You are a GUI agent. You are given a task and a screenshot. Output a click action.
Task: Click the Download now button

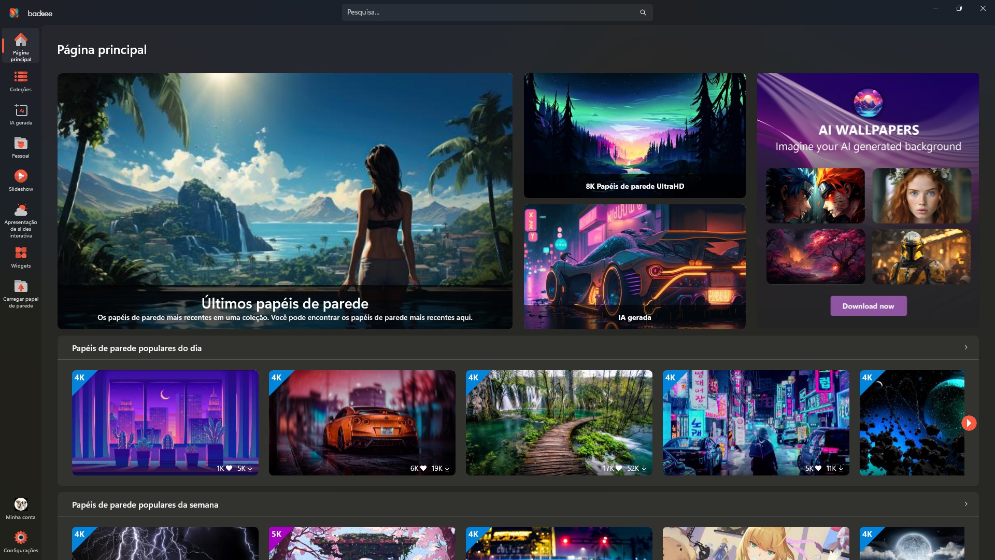tap(868, 306)
